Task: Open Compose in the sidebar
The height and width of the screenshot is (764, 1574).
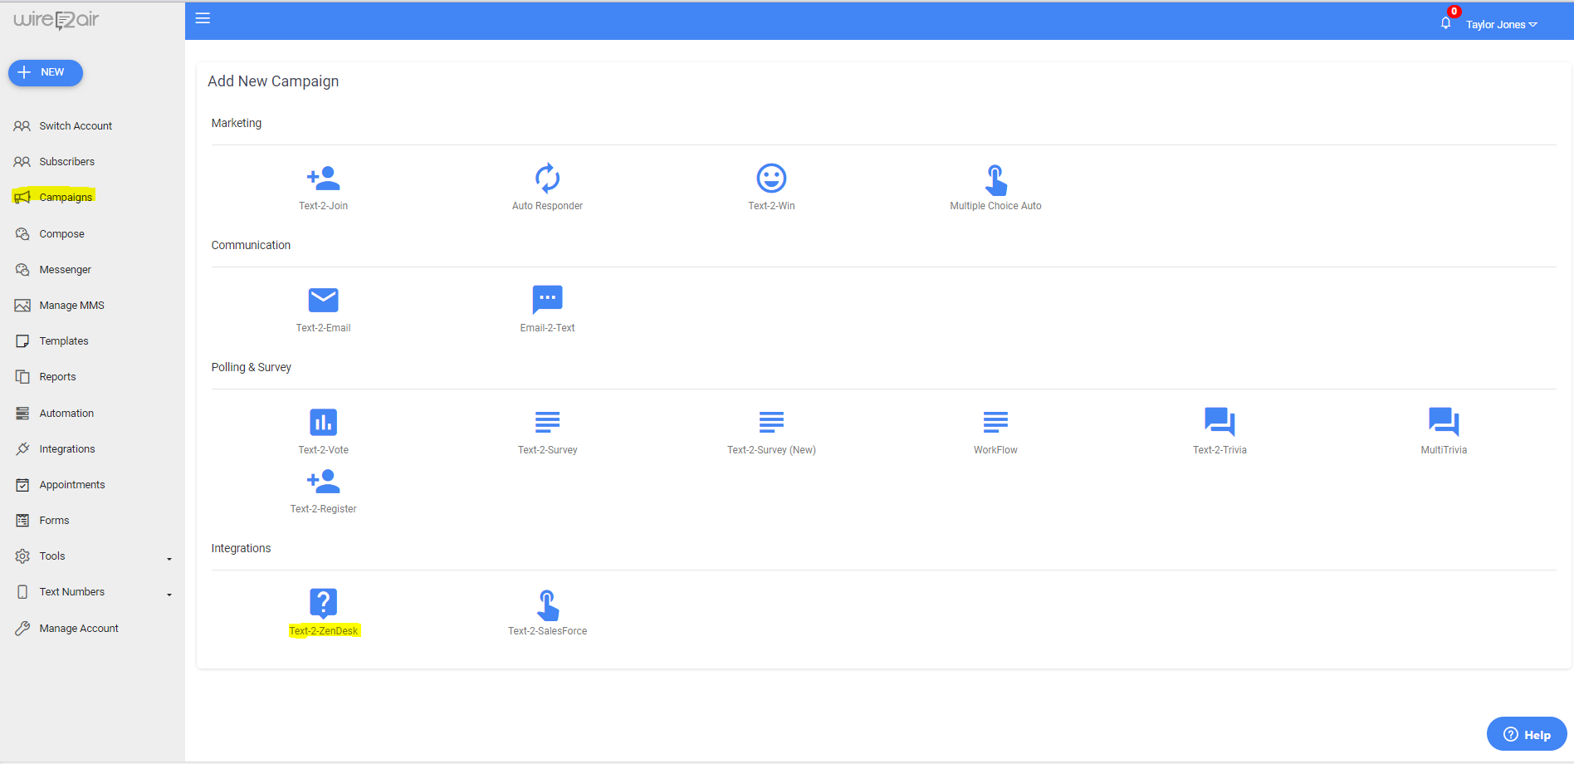Action: point(61,234)
